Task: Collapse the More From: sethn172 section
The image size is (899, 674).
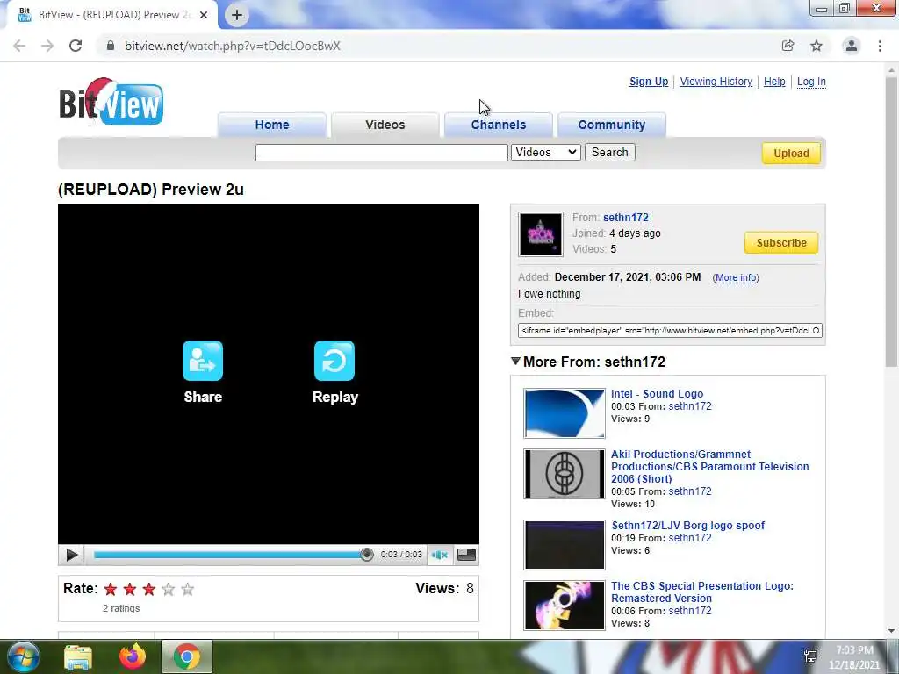Action: pyautogui.click(x=515, y=361)
